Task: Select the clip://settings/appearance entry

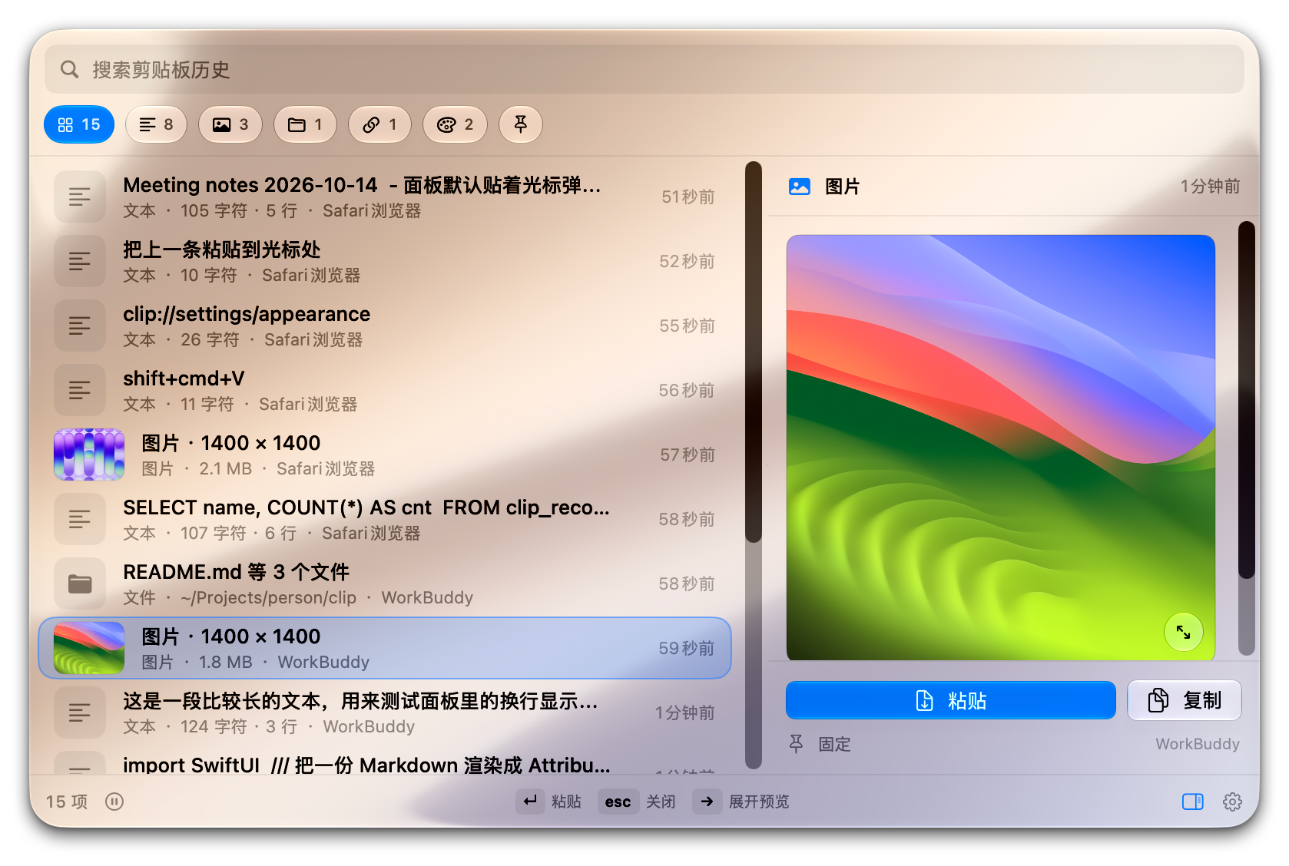Action: click(384, 326)
